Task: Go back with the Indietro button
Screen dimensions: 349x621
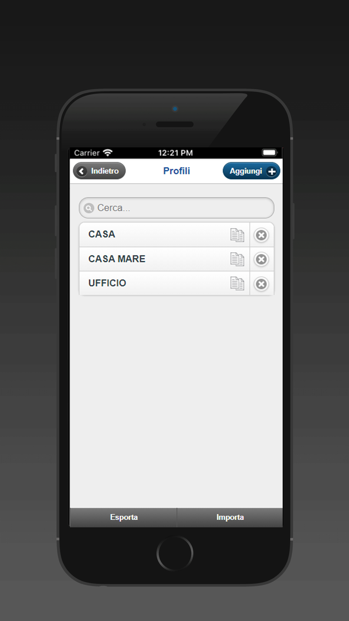Action: pos(99,171)
